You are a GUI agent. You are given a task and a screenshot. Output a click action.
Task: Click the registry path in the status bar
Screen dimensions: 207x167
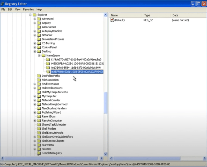click(x=85, y=164)
